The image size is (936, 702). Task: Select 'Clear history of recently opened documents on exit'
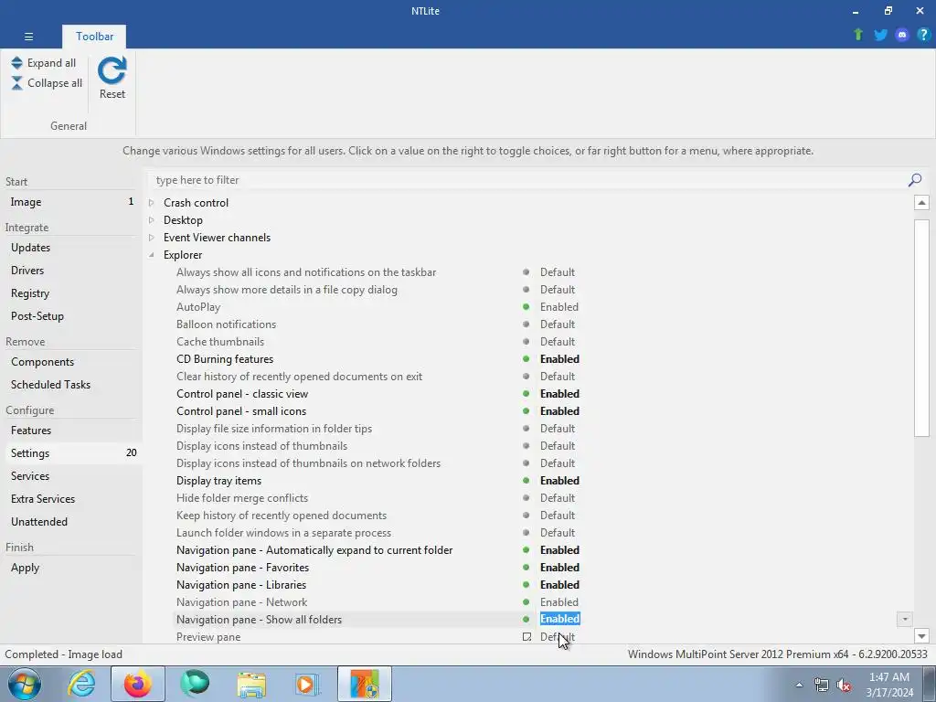pyautogui.click(x=299, y=376)
